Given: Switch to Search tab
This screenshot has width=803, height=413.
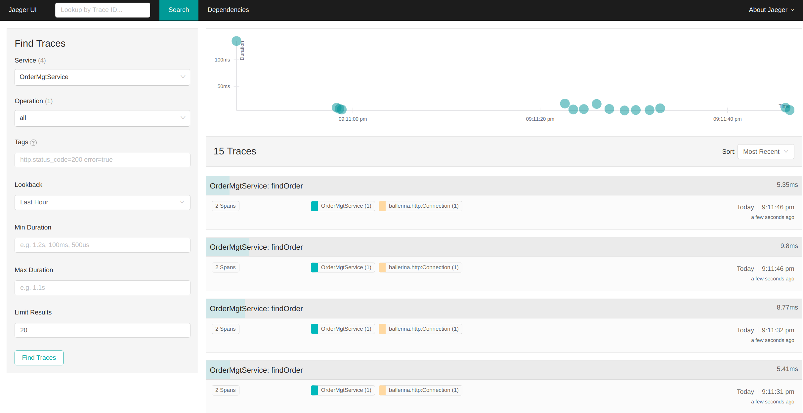Looking at the screenshot, I should pyautogui.click(x=179, y=10).
